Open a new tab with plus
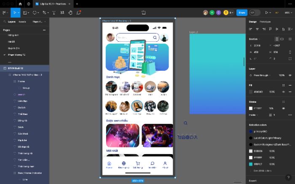Image resolution: width=295 pixels, height=184 pixels. tap(77, 4)
